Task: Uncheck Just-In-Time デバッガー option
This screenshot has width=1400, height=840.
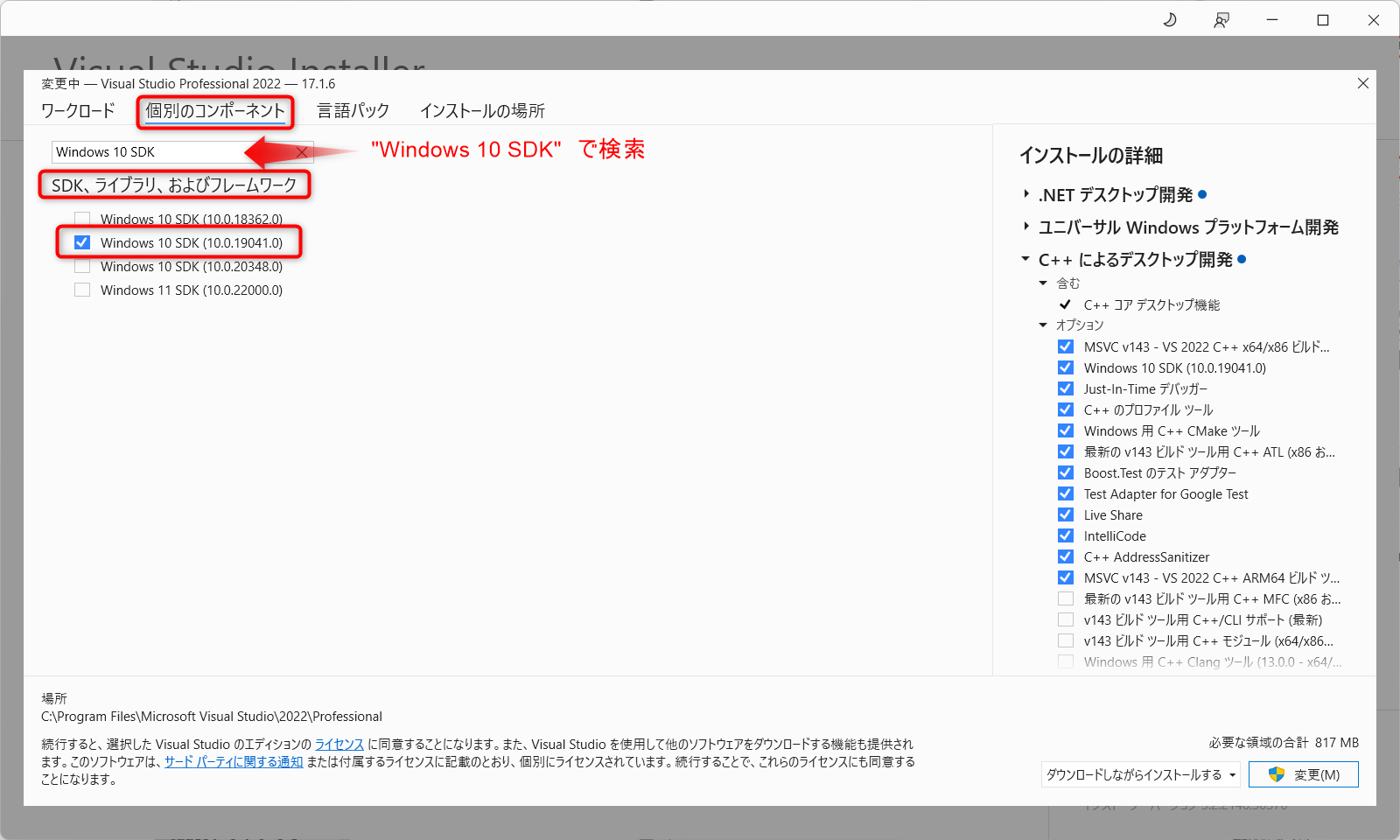Action: click(x=1066, y=388)
